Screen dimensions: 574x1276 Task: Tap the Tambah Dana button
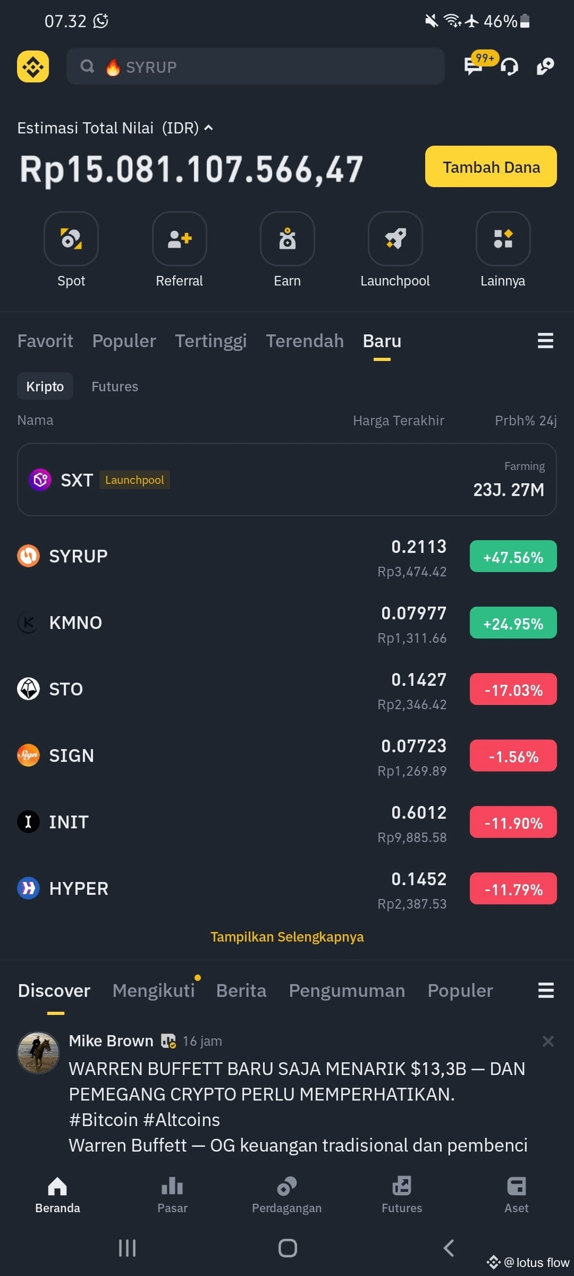point(491,166)
